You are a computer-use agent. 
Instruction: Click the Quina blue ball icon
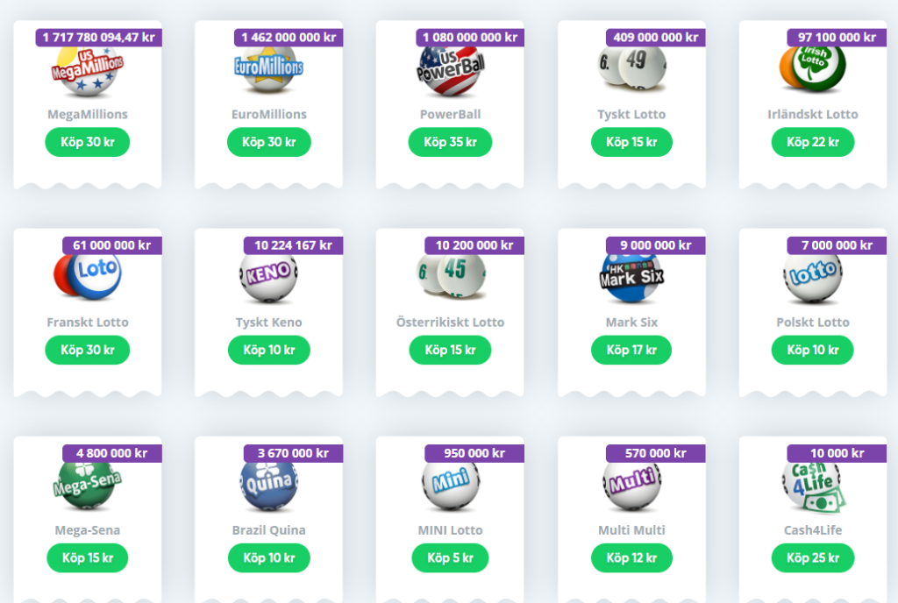pyautogui.click(x=268, y=486)
